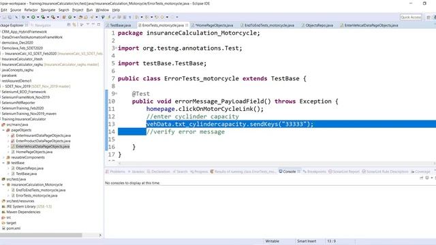Open the Breakpoints view tab
Image resolution: width=436 pixels, height=245 pixels.
[x=314, y=171]
